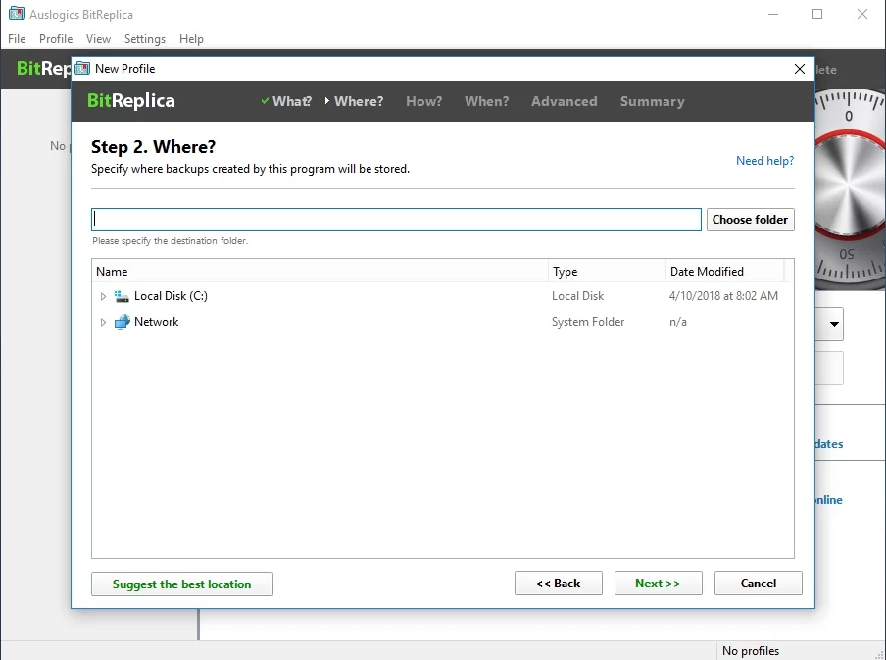The height and width of the screenshot is (660, 886).
Task: Click the New Profile dialog title icon
Action: point(82,69)
